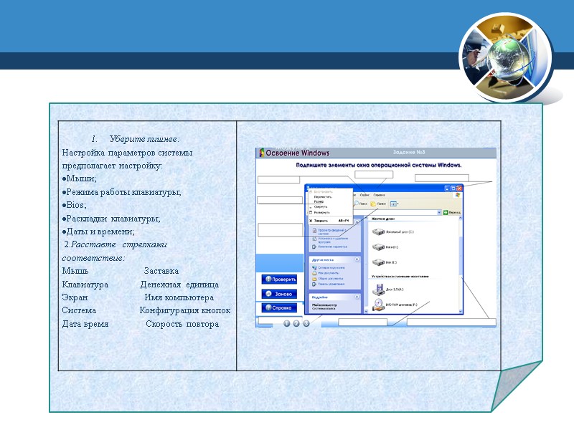Click the Жесткие диски group heading

(383, 219)
